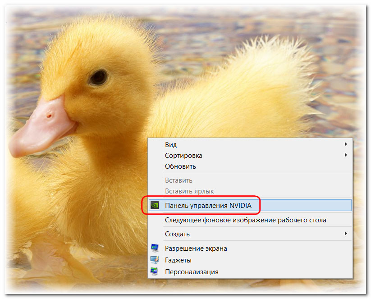Open the Создать menu entry

(250, 234)
